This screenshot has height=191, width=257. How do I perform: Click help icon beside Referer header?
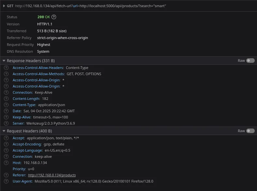pyautogui.click(x=6, y=175)
